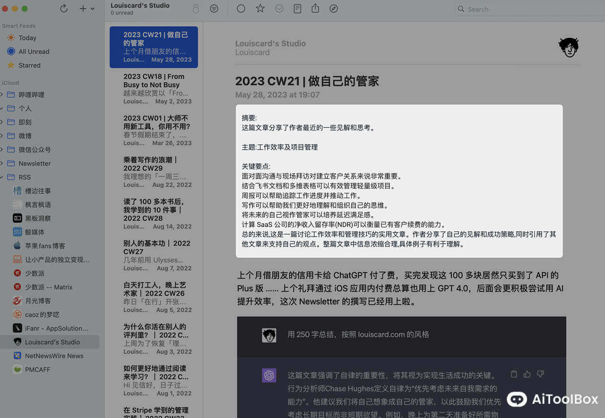Click the share icon in the toolbar

pyautogui.click(x=315, y=9)
